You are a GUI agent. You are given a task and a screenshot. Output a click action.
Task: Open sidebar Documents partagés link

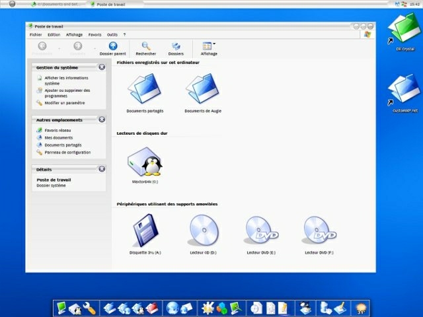point(63,145)
